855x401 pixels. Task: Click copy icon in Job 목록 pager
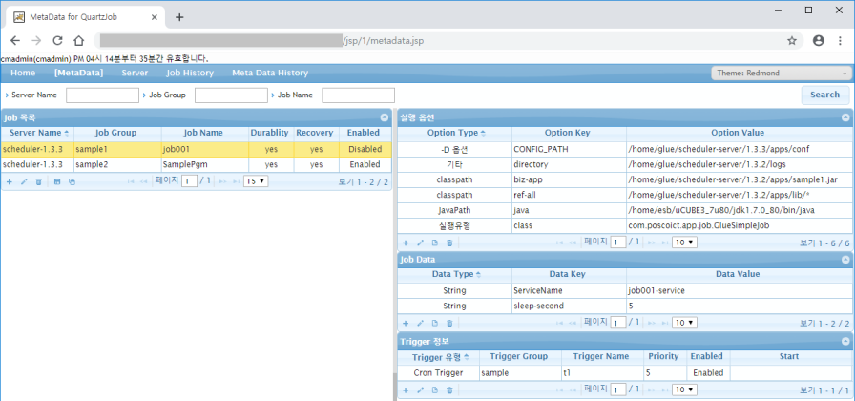tap(72, 181)
